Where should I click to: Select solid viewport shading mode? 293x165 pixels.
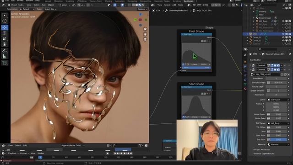coord(136,5)
